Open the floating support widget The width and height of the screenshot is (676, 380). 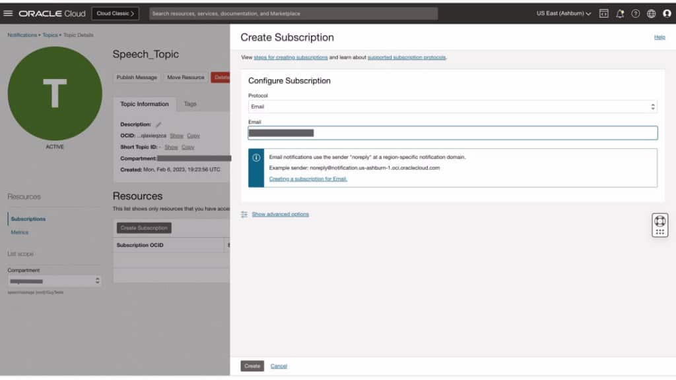(x=659, y=225)
